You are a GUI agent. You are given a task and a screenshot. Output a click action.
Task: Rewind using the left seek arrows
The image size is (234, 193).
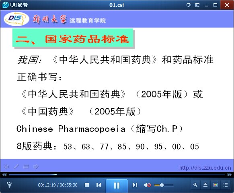point(4,174)
